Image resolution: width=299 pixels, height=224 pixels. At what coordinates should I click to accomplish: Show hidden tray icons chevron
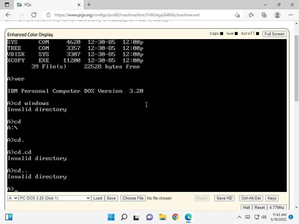239,217
